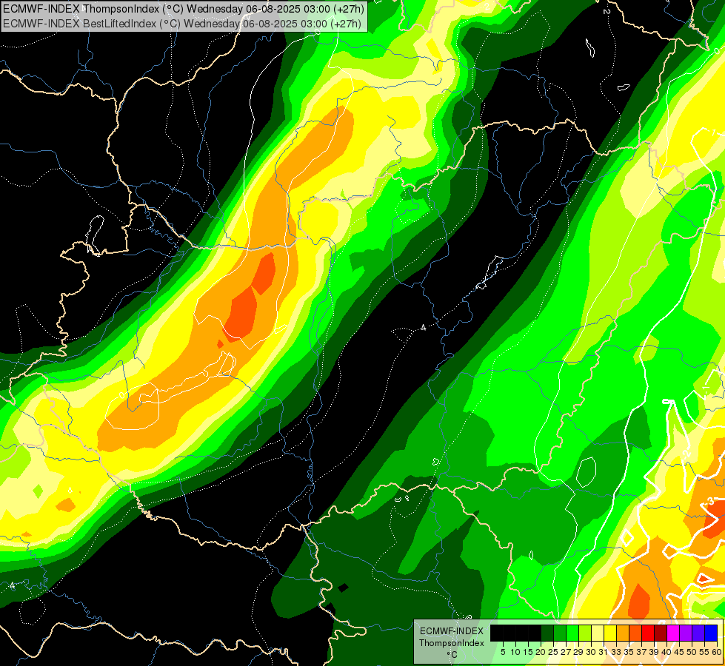Select the lime 29–30 legend swatch

[585, 633]
